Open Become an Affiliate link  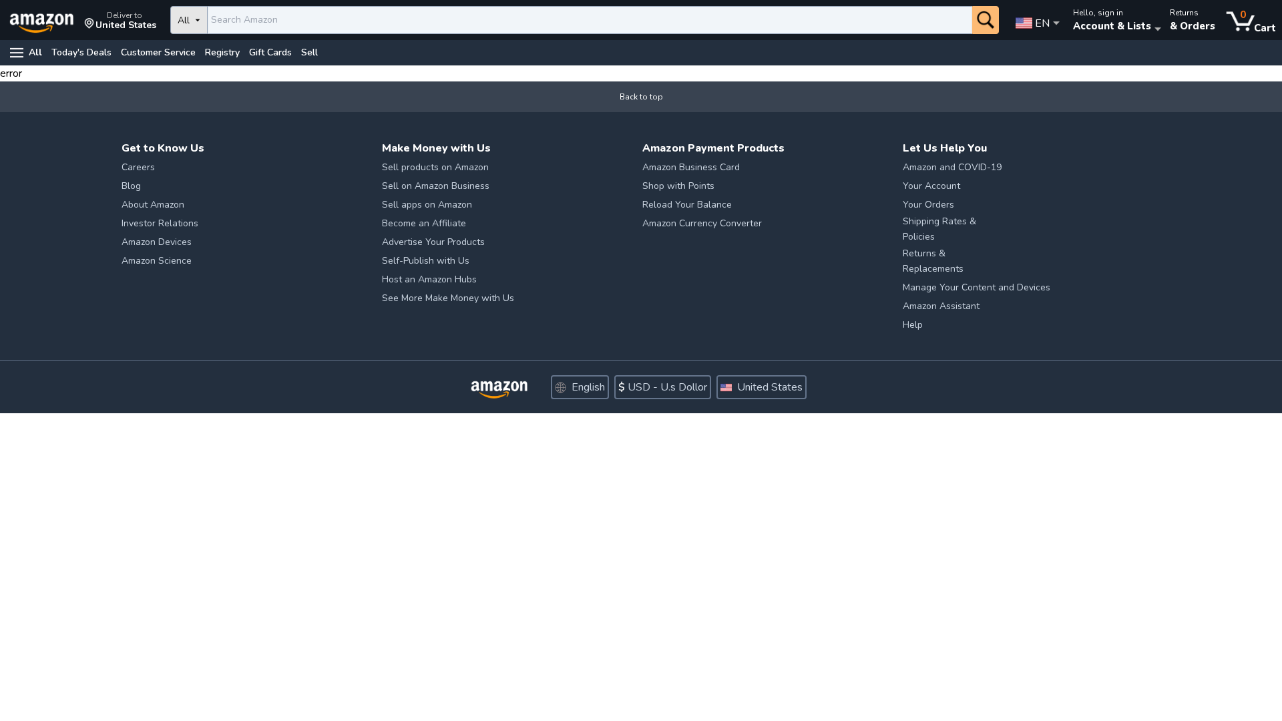point(424,224)
